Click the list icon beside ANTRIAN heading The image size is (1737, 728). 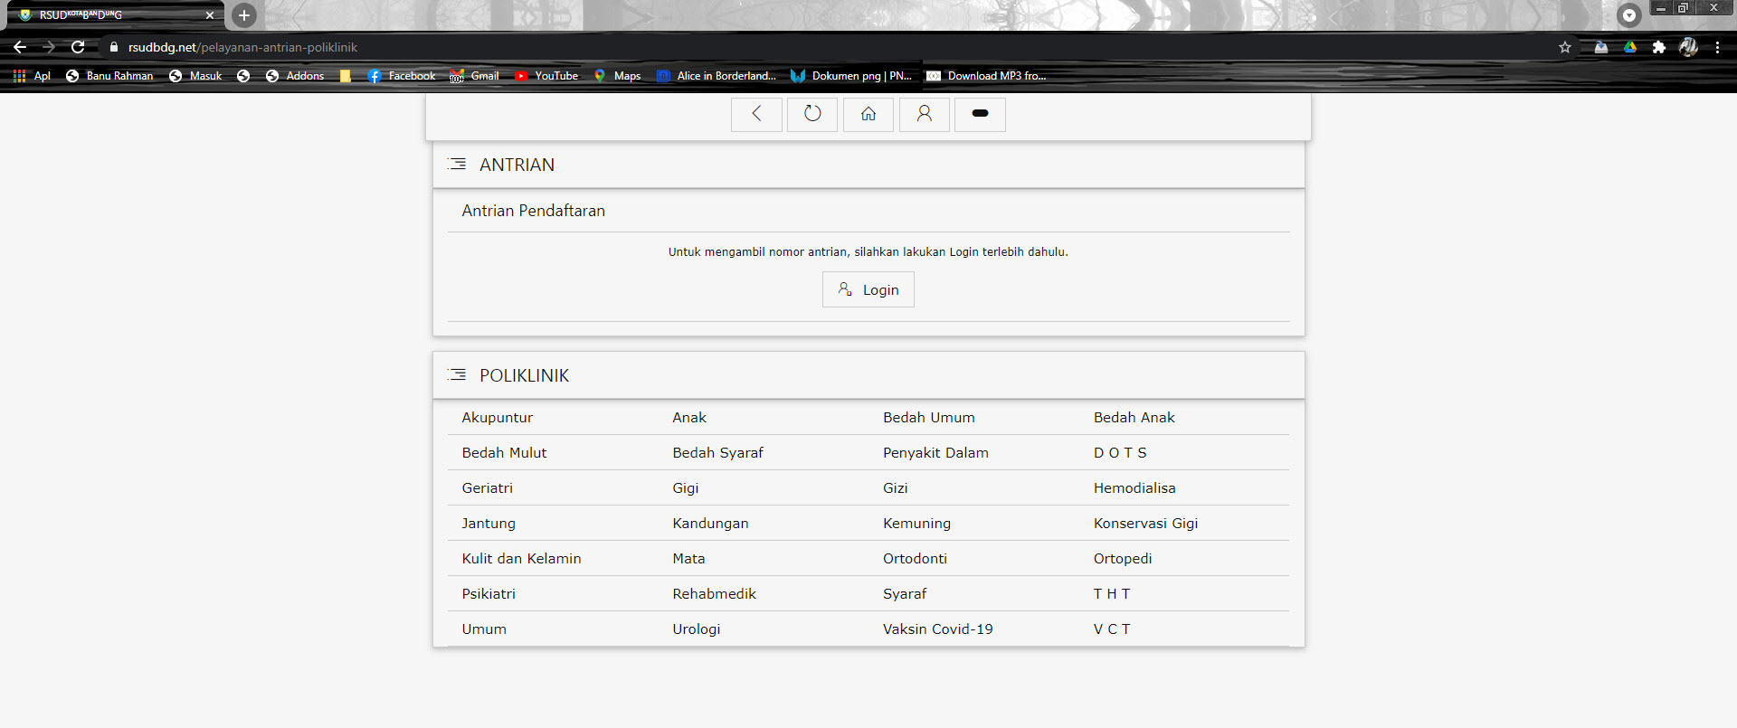click(x=457, y=165)
